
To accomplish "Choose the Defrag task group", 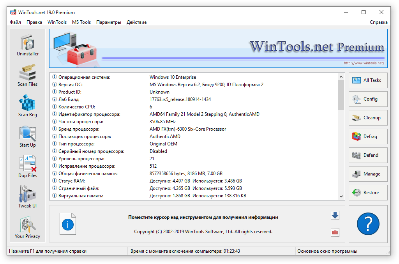I will click(368, 136).
